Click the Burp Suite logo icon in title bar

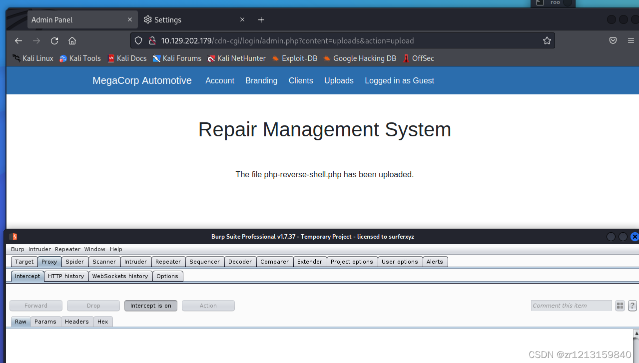[13, 237]
